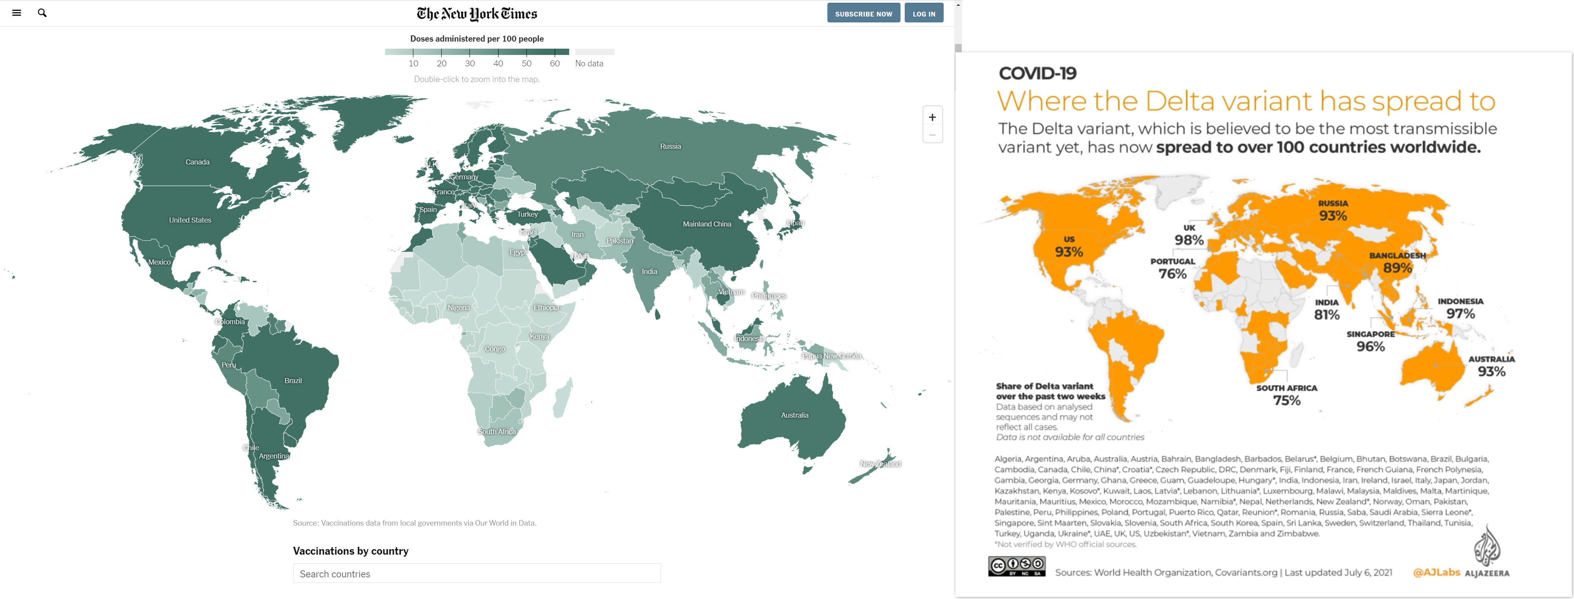Zoom in with the map plus button
The height and width of the screenshot is (599, 1574).
[x=932, y=117]
